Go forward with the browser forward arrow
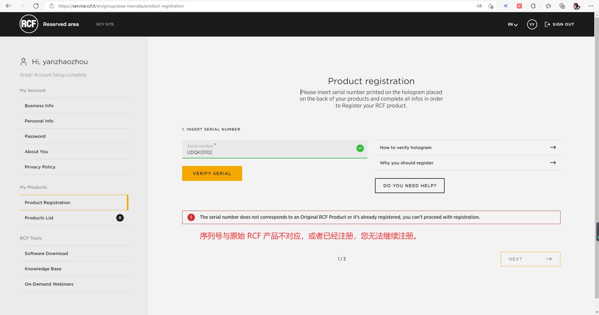Viewport: 599px width, 315px height. coord(22,6)
